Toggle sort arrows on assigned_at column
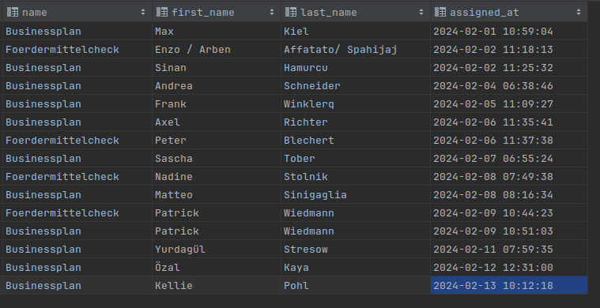The image size is (600, 308). pos(579,12)
